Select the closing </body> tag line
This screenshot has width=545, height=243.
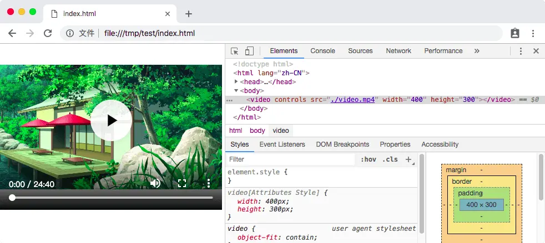point(254,108)
